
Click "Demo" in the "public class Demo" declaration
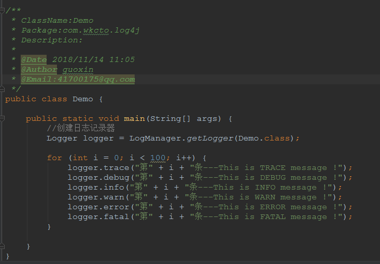pos(83,99)
